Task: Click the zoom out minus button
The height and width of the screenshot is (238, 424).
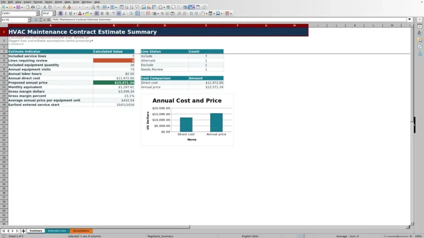Action: 385,236
